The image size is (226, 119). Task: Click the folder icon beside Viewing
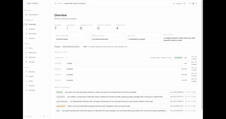pos(55,3)
